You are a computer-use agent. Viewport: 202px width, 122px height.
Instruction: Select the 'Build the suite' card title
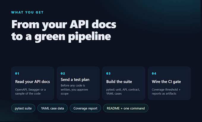coord(119,82)
